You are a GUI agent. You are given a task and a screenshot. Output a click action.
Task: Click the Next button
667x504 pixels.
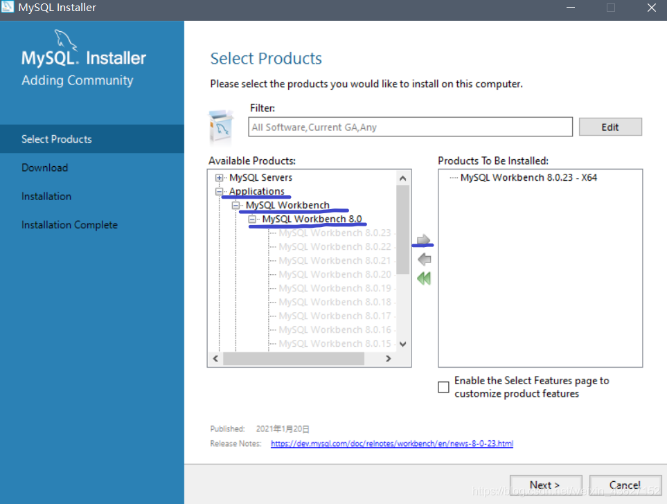(x=545, y=485)
